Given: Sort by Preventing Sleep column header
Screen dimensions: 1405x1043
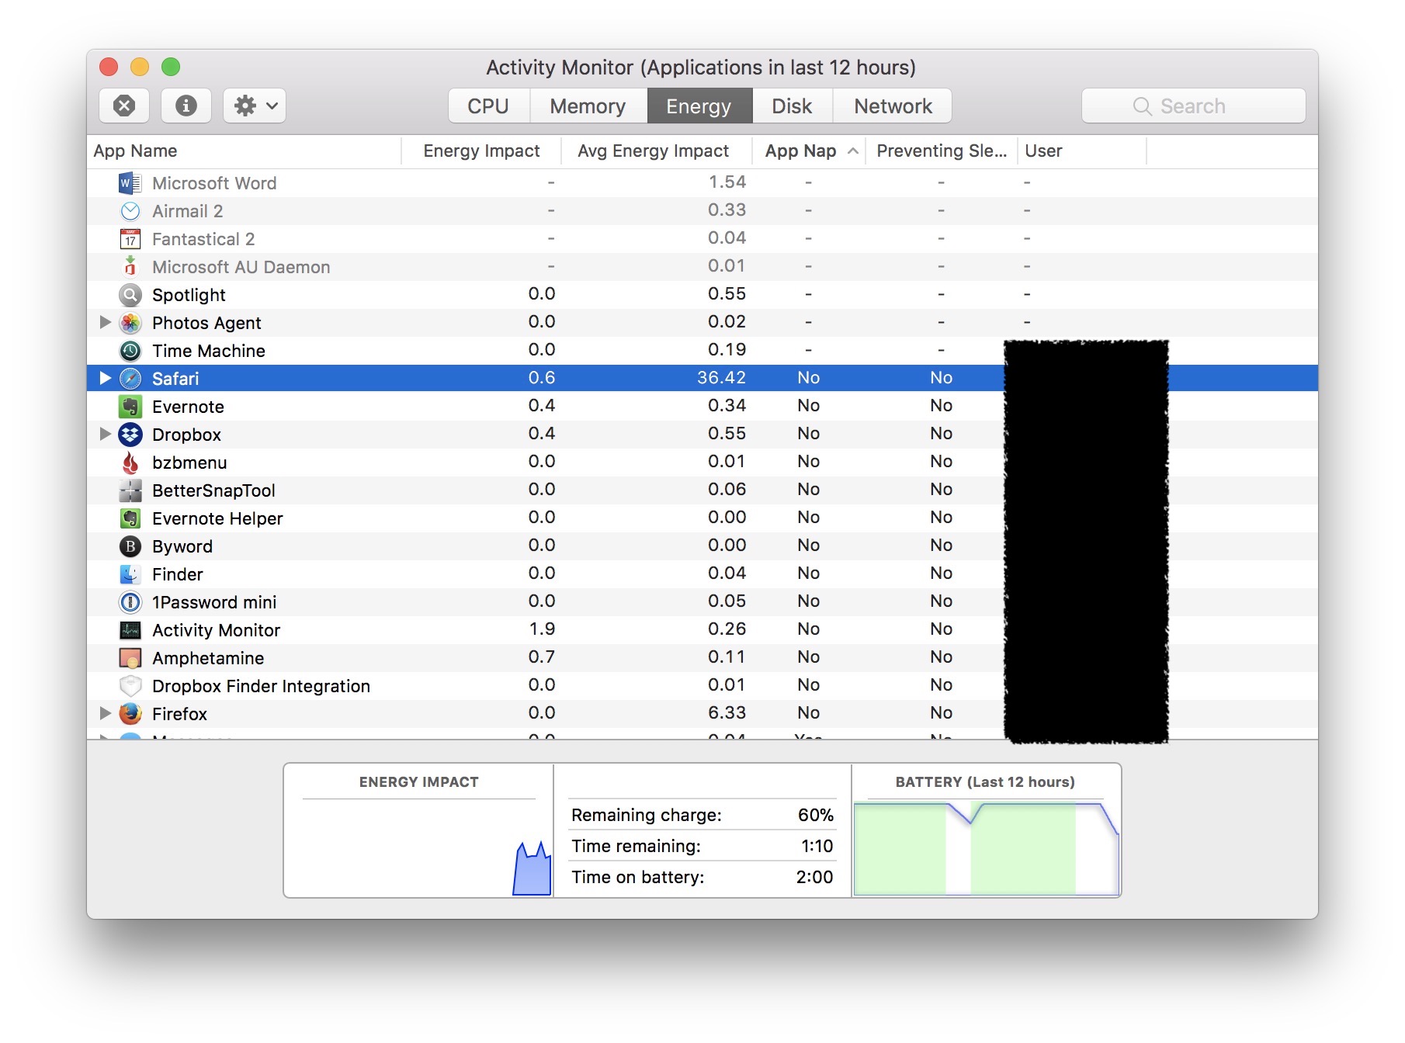Looking at the screenshot, I should click(x=942, y=151).
